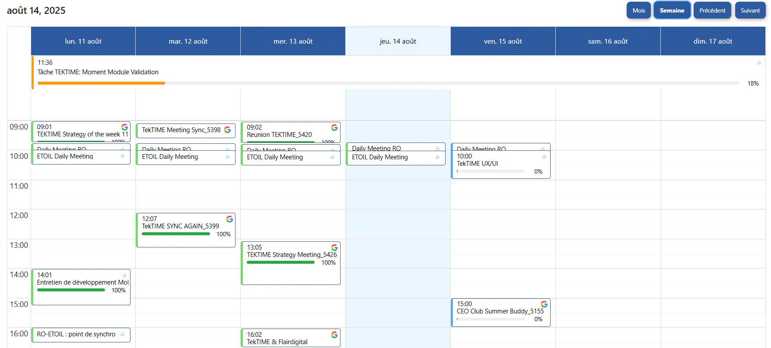Viewport: 771px width, 348px height.
Task: Click Google icon on TekTIME SYNC AGAIN_5399
Action: [x=229, y=219]
